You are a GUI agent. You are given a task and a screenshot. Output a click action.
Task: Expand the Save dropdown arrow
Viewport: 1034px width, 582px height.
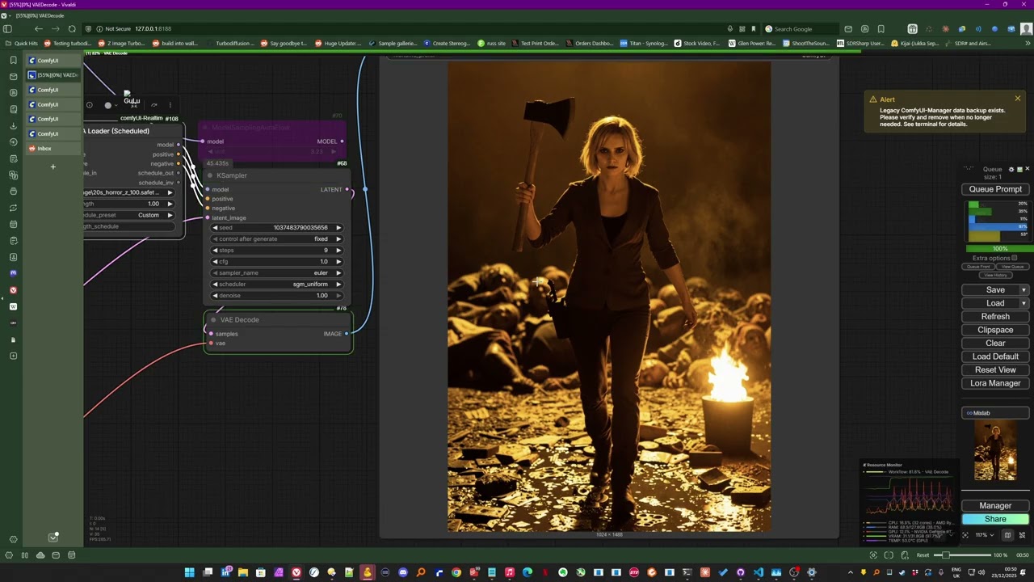(x=1023, y=290)
